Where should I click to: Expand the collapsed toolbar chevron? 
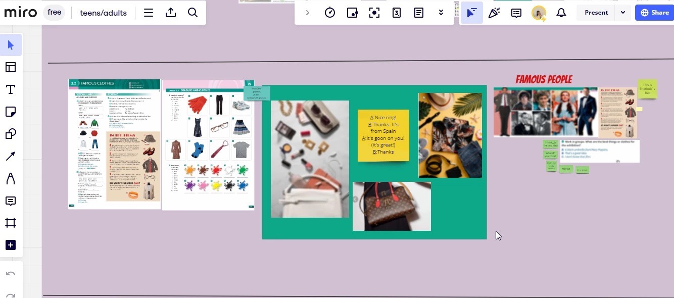pyautogui.click(x=307, y=13)
